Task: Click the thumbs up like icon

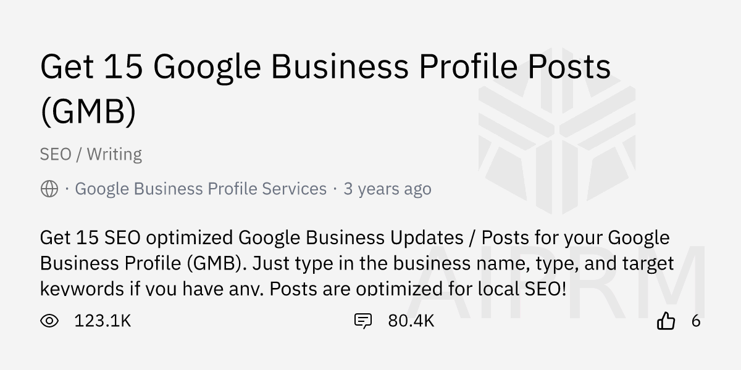Action: [666, 321]
